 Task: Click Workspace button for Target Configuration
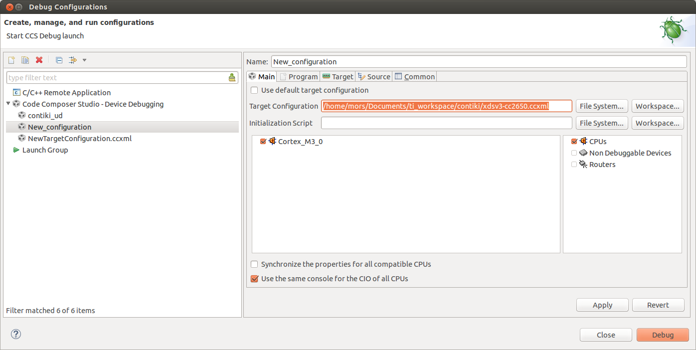(x=658, y=106)
